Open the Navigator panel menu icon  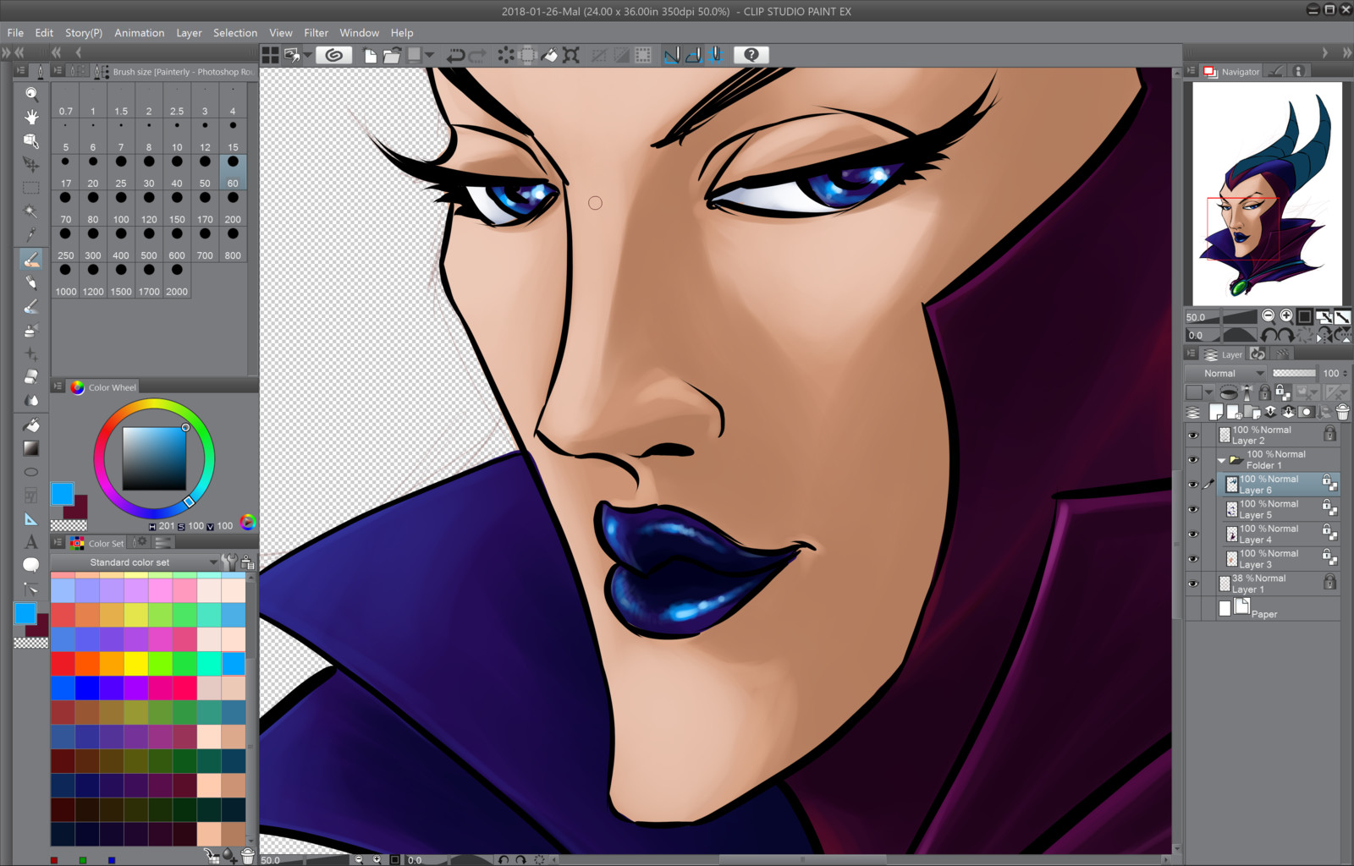tap(1192, 71)
